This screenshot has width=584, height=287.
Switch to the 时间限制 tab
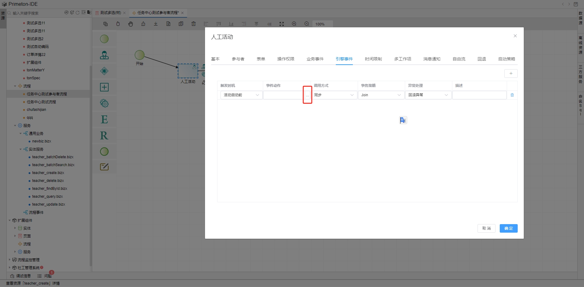coord(373,59)
